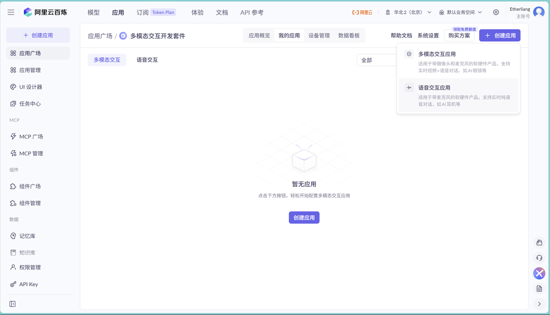
Task: Click the 领取免费额度 badge
Action: 464,29
